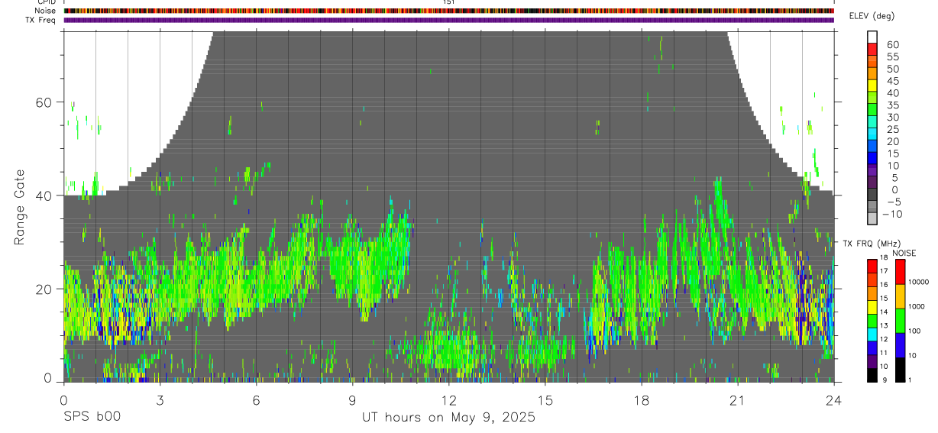The image size is (938, 433).
Task: Click the white top swatch of ELEV colorbar
Action: click(872, 37)
